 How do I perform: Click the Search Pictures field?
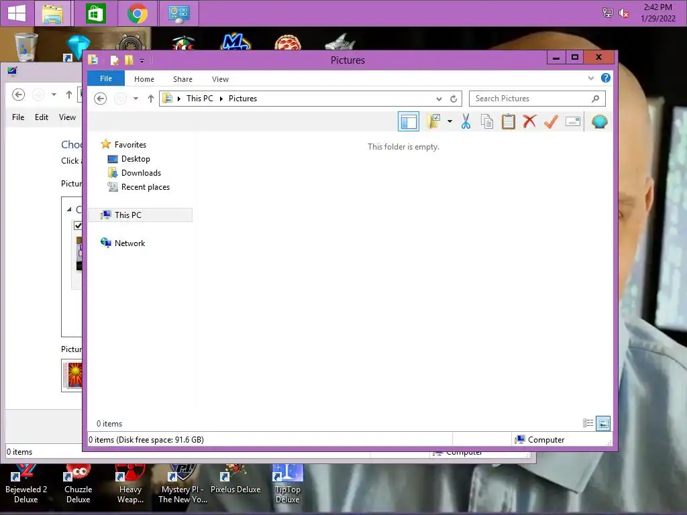point(537,99)
